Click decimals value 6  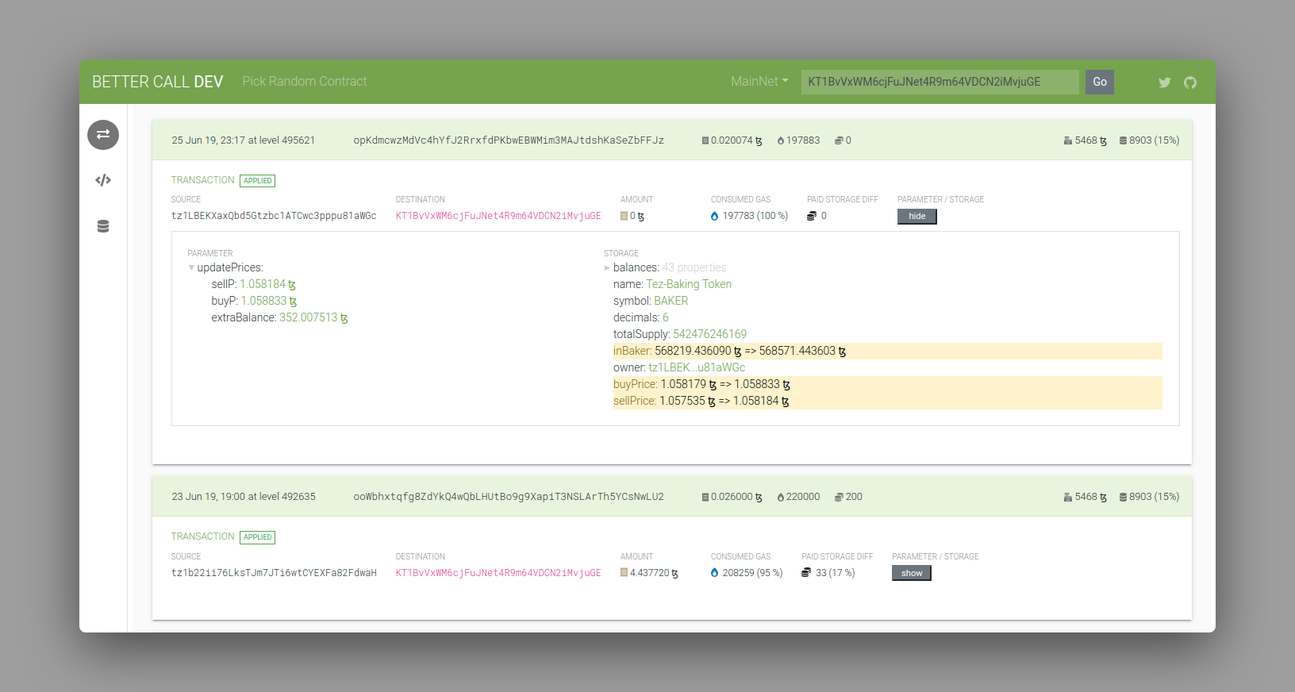coord(666,317)
